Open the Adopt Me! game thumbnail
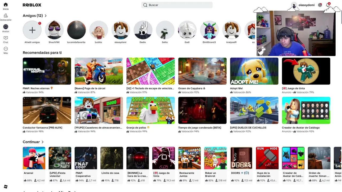Screen dimensions: 342x192 tap(254, 71)
